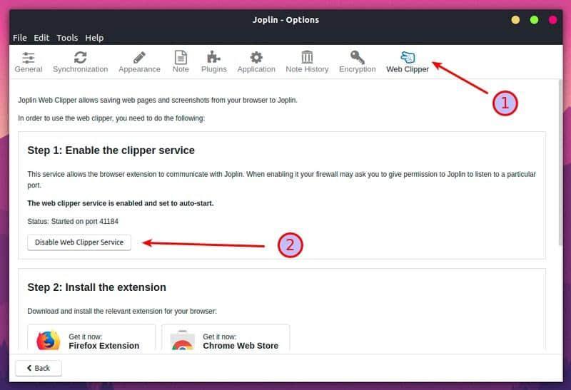This screenshot has width=571, height=390.
Task: Click the Chrome Web Store logo
Action: click(x=182, y=342)
